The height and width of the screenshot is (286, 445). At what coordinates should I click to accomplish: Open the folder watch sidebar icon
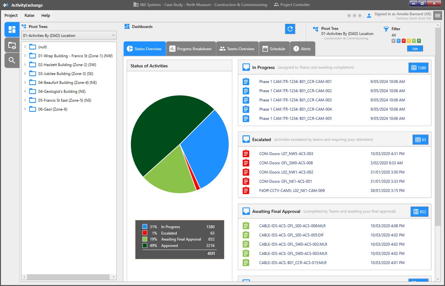click(12, 45)
